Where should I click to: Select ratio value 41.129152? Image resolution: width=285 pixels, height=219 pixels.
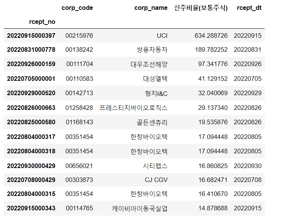tap(213, 79)
